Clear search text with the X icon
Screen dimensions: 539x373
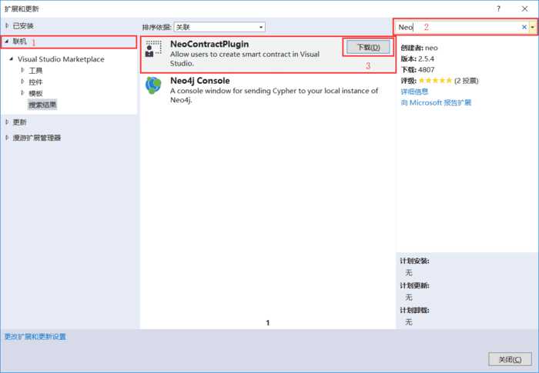[524, 27]
